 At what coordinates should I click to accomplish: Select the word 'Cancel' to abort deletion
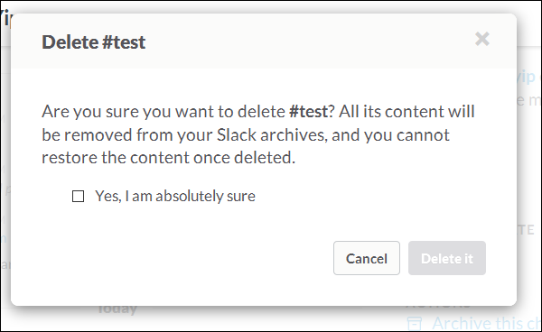(367, 259)
